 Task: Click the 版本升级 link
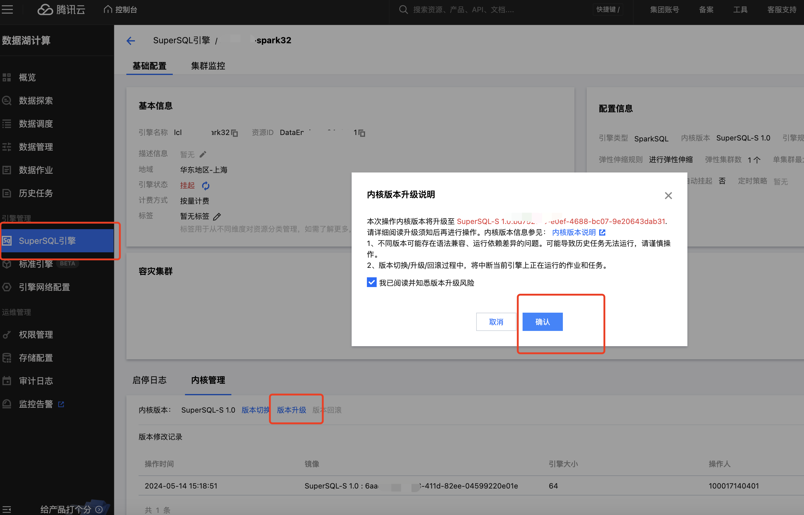coord(291,410)
